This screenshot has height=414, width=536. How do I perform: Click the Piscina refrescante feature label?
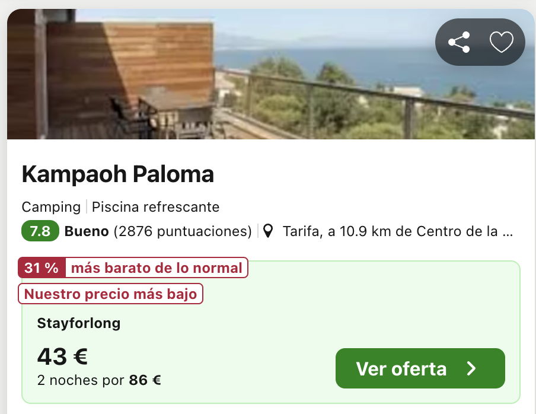[155, 207]
